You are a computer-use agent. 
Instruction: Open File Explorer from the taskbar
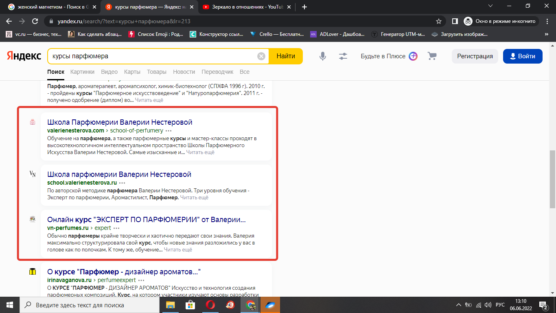pyautogui.click(x=170, y=305)
